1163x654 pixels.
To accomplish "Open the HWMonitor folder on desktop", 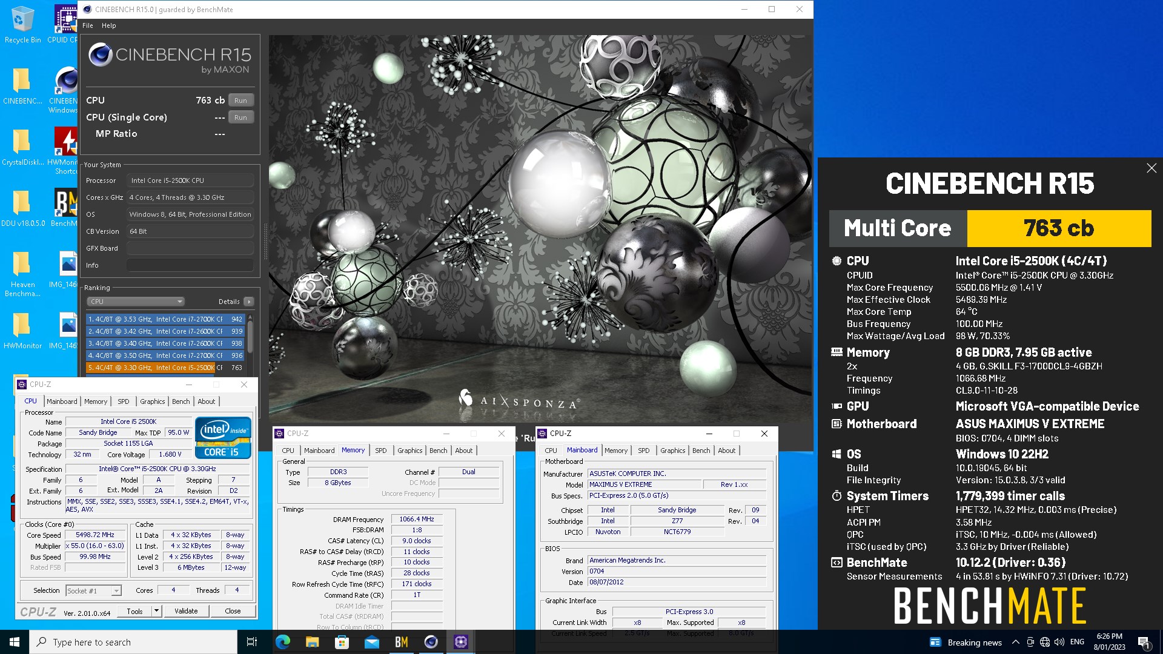I will point(22,331).
